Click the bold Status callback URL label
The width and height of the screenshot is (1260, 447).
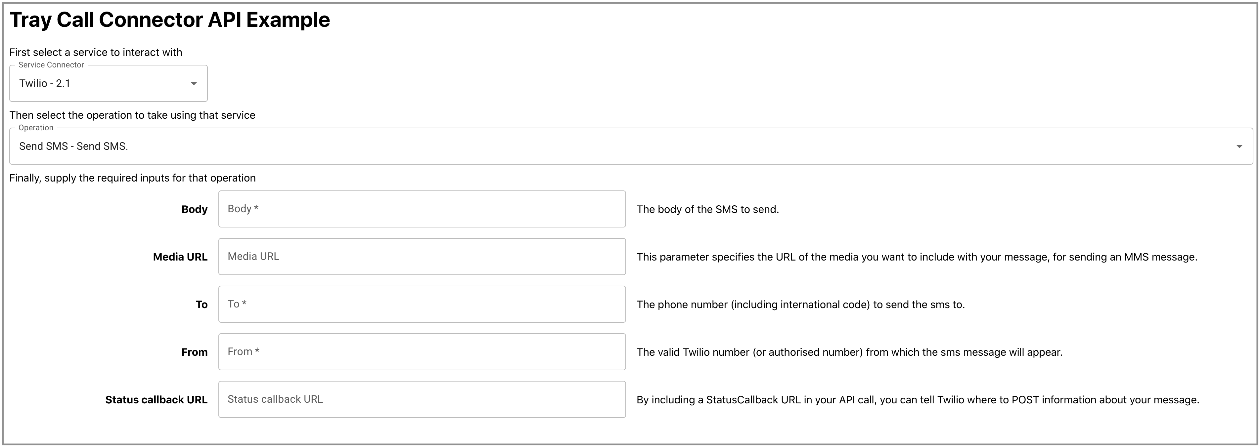156,400
